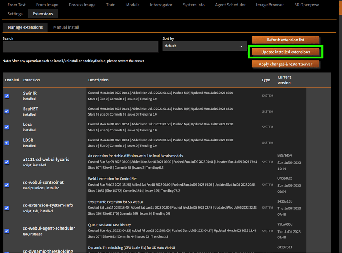Disable the SwinIR extension checkbox

coord(7,96)
